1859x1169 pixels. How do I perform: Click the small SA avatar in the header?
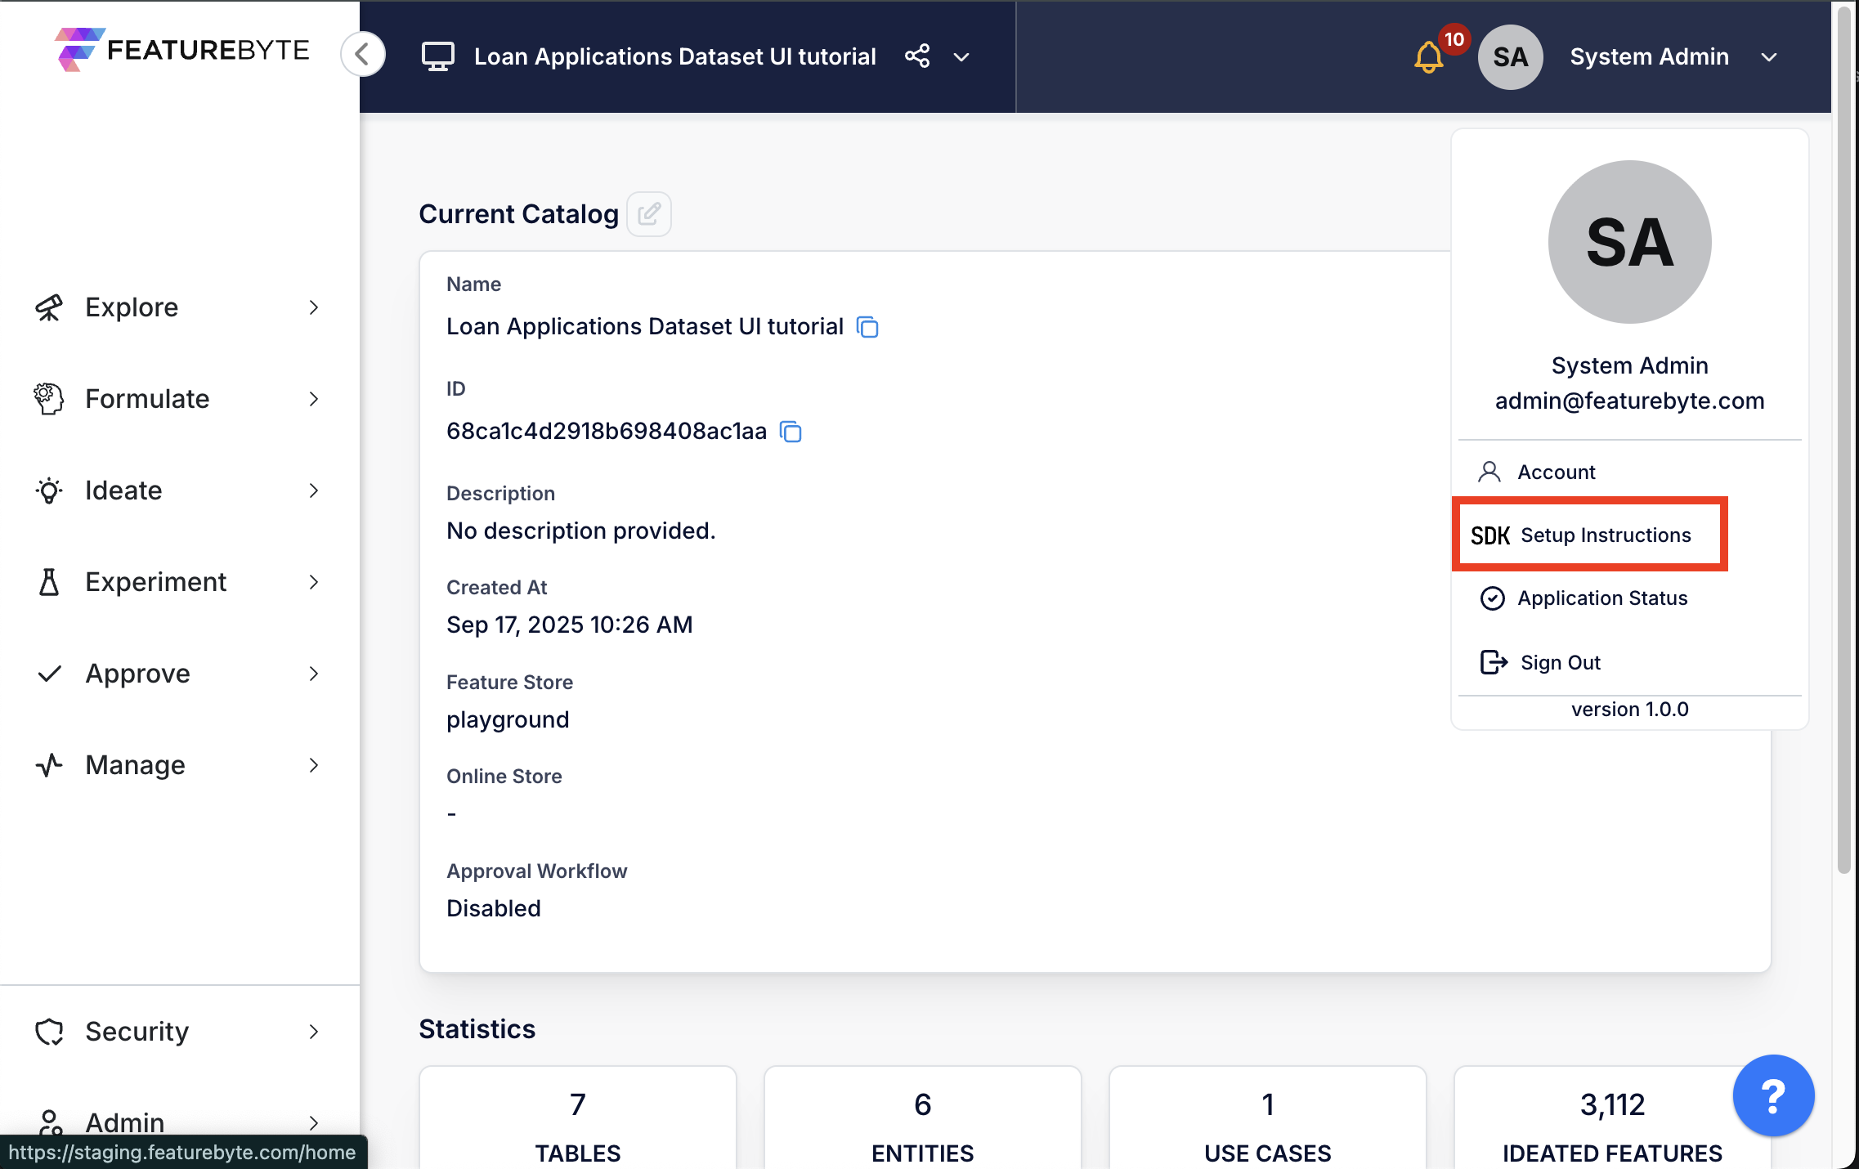coord(1510,56)
